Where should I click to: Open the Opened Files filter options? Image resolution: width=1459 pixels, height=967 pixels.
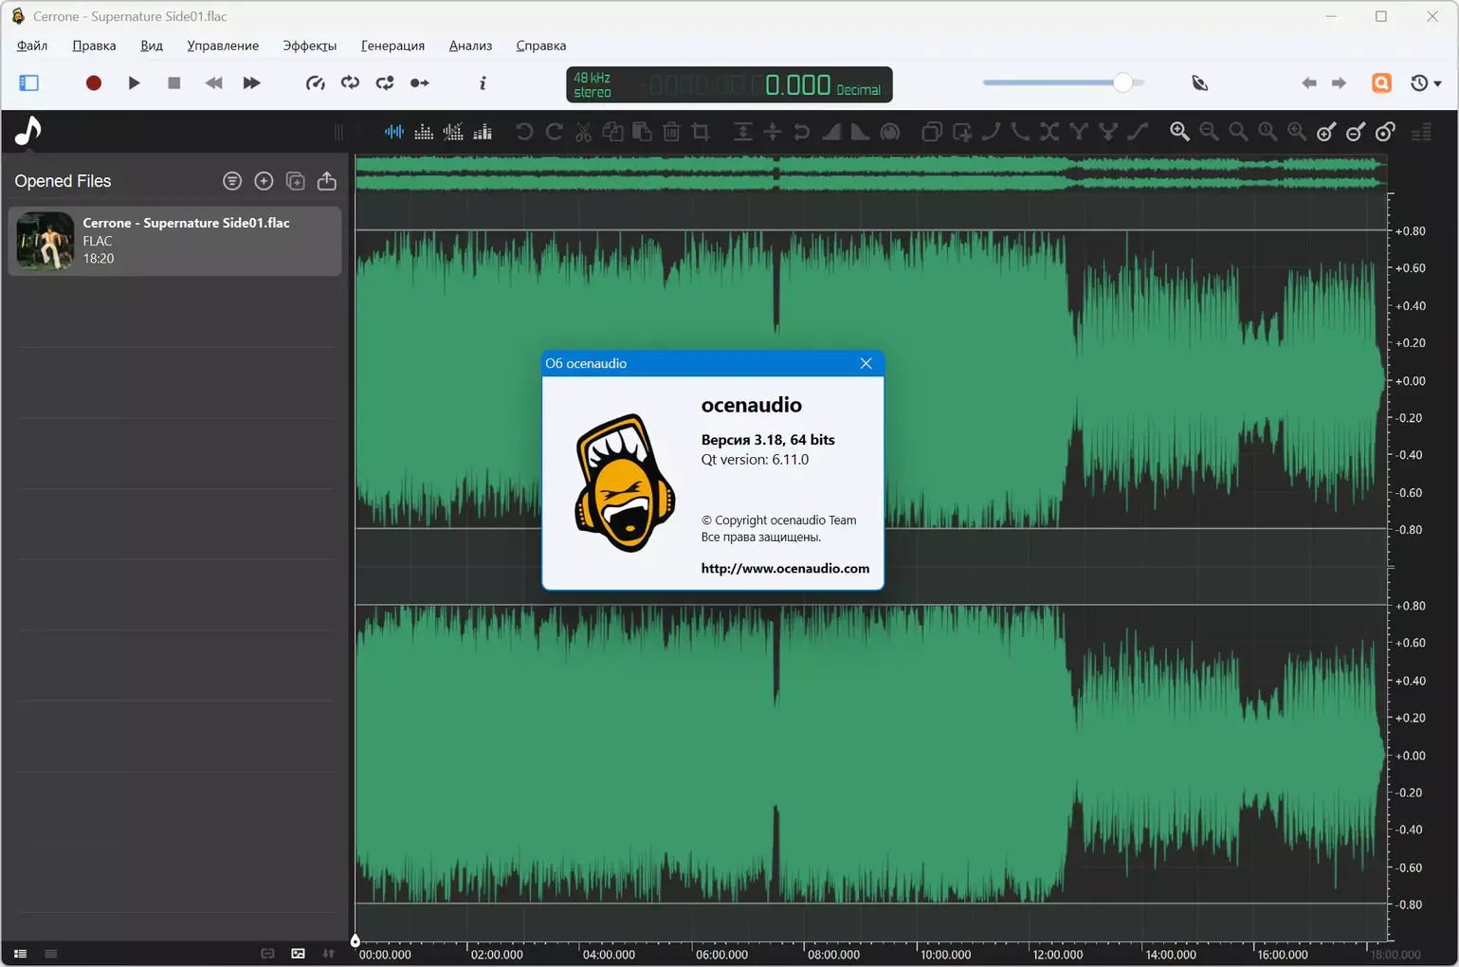[x=232, y=181]
